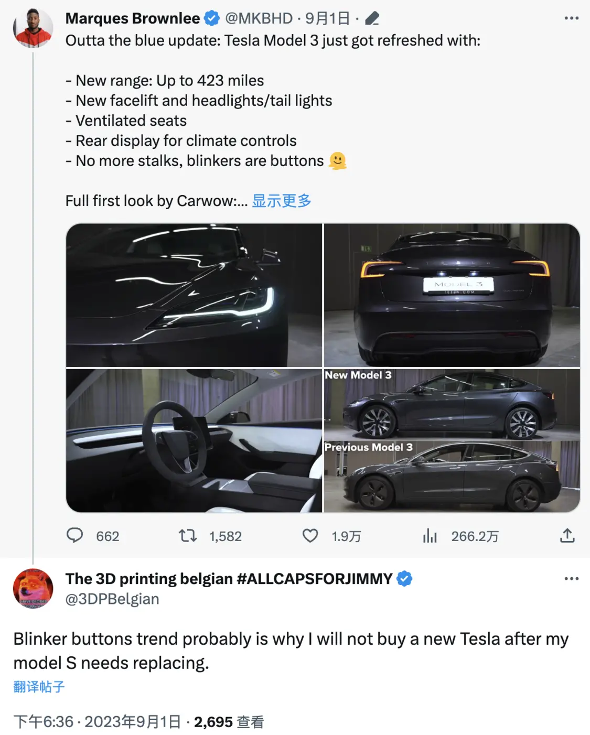
Task: Click 翻译帖子 to translate the reply
Action: (x=39, y=687)
